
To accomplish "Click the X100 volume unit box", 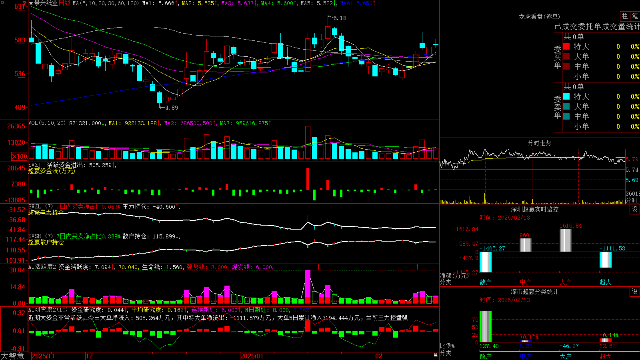I will 19,156.
